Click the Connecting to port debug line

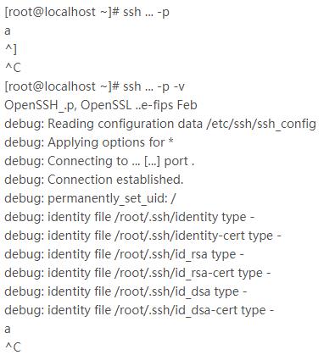coord(99,161)
